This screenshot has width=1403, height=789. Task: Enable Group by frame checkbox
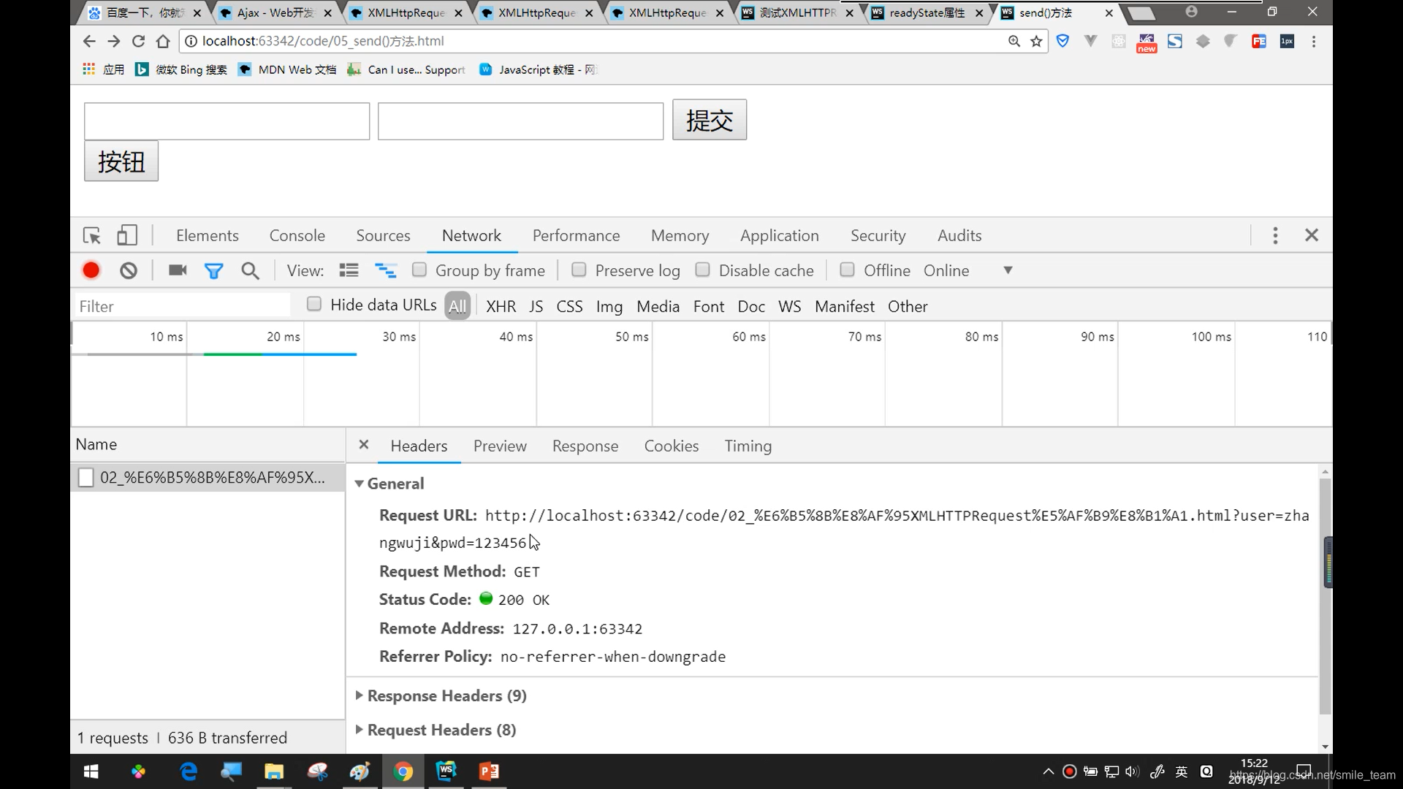point(419,270)
